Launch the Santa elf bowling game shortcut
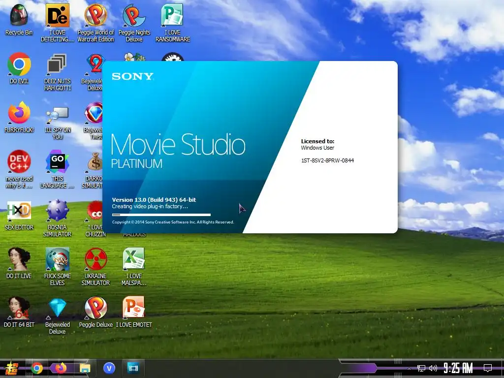The height and width of the screenshot is (378, 504). [x=57, y=266]
